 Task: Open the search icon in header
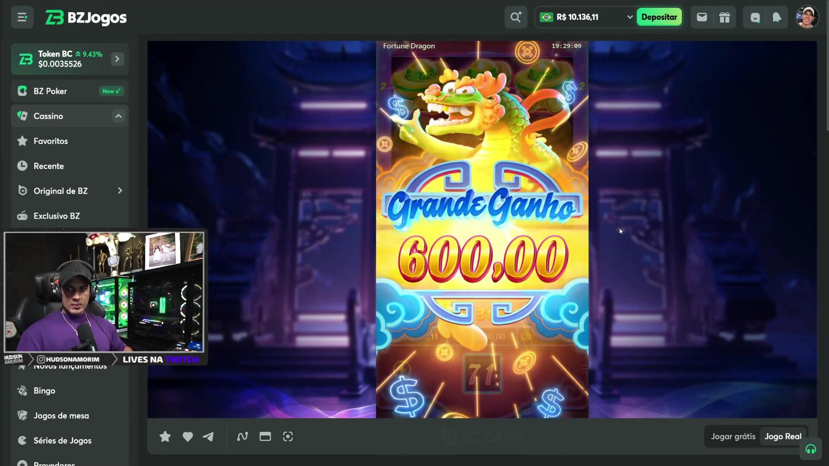click(516, 17)
